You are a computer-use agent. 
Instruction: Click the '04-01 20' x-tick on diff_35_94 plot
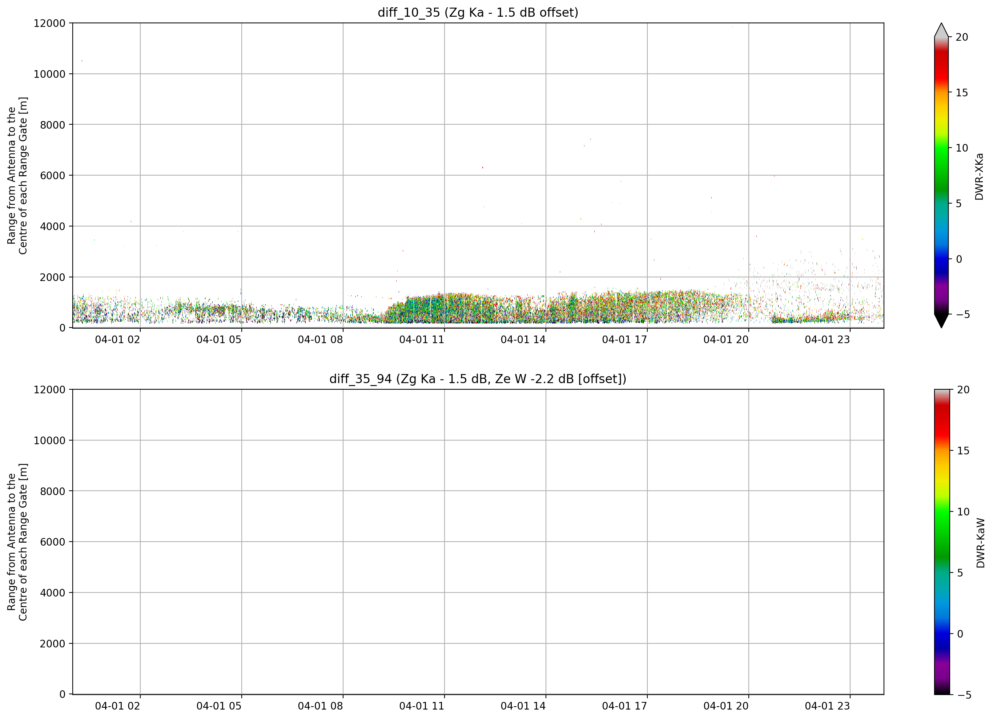click(726, 706)
